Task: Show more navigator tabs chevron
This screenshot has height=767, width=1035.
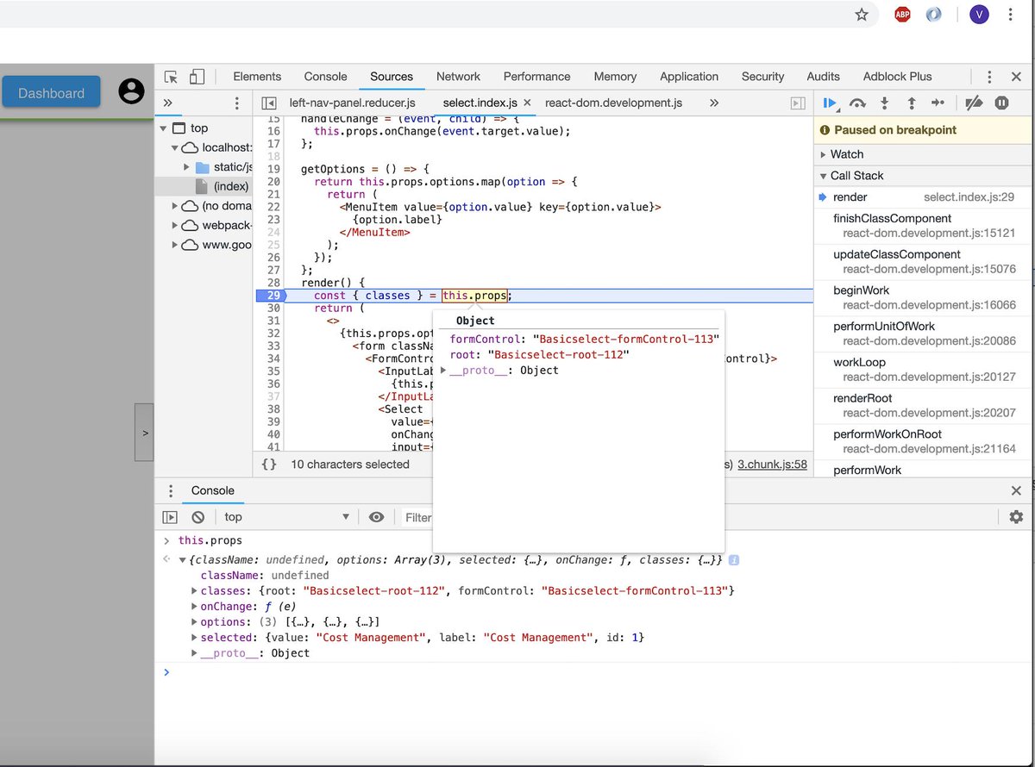Action: [167, 103]
